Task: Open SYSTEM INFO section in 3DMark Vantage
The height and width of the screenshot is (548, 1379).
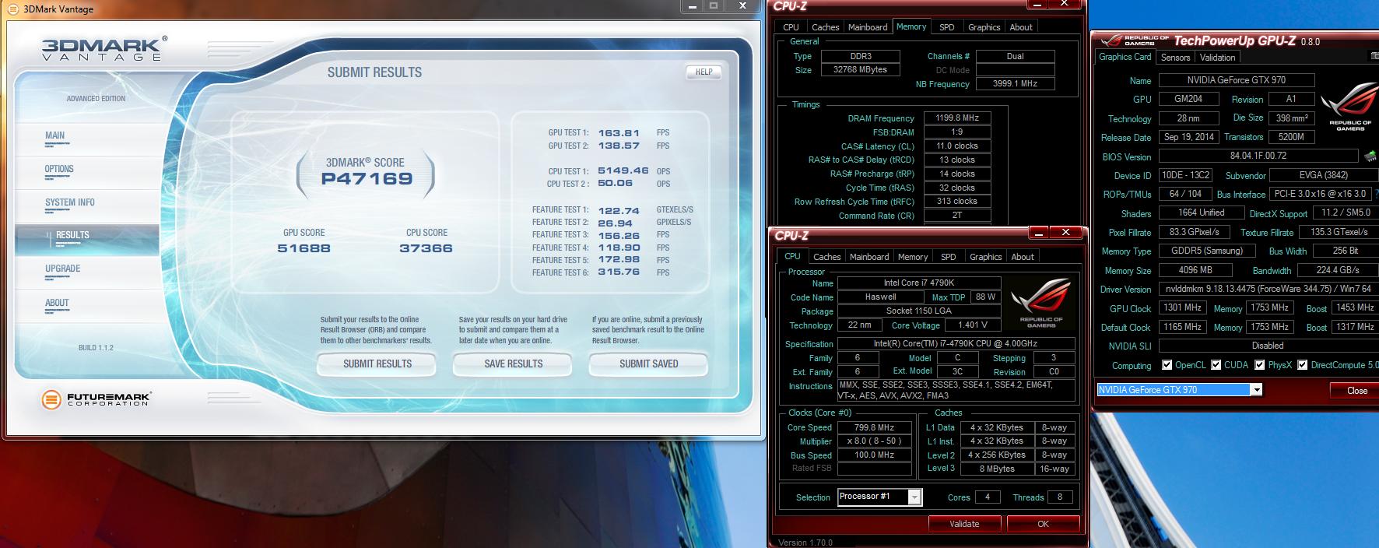Action: pos(87,205)
